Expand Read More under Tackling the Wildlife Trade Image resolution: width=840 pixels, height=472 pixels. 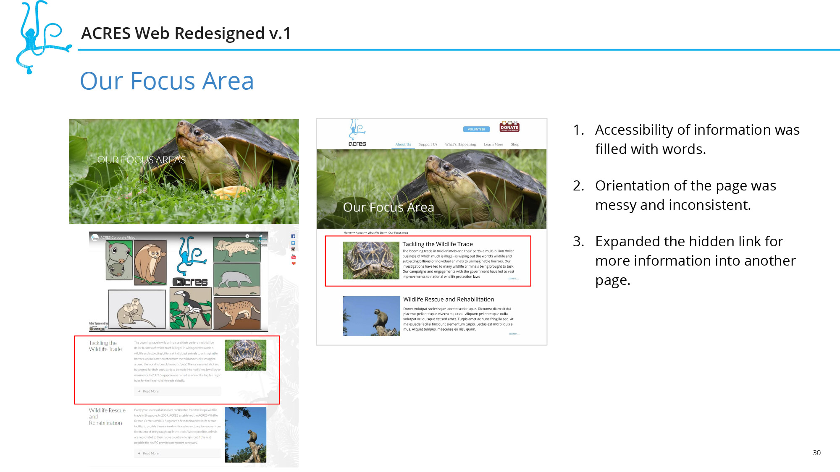[x=178, y=391]
